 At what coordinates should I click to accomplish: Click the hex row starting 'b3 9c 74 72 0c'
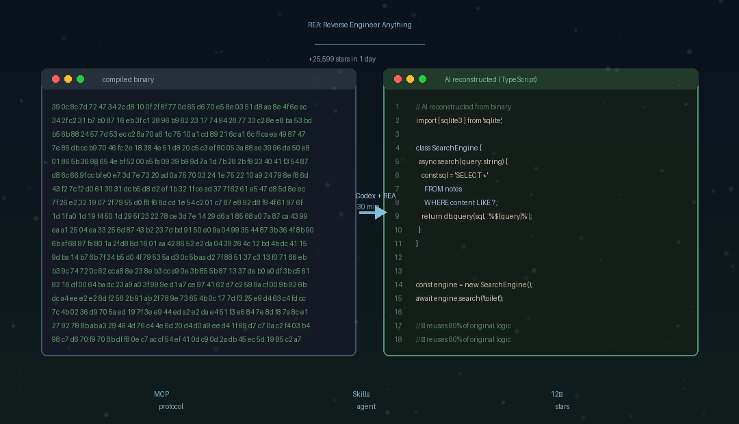[181, 271]
